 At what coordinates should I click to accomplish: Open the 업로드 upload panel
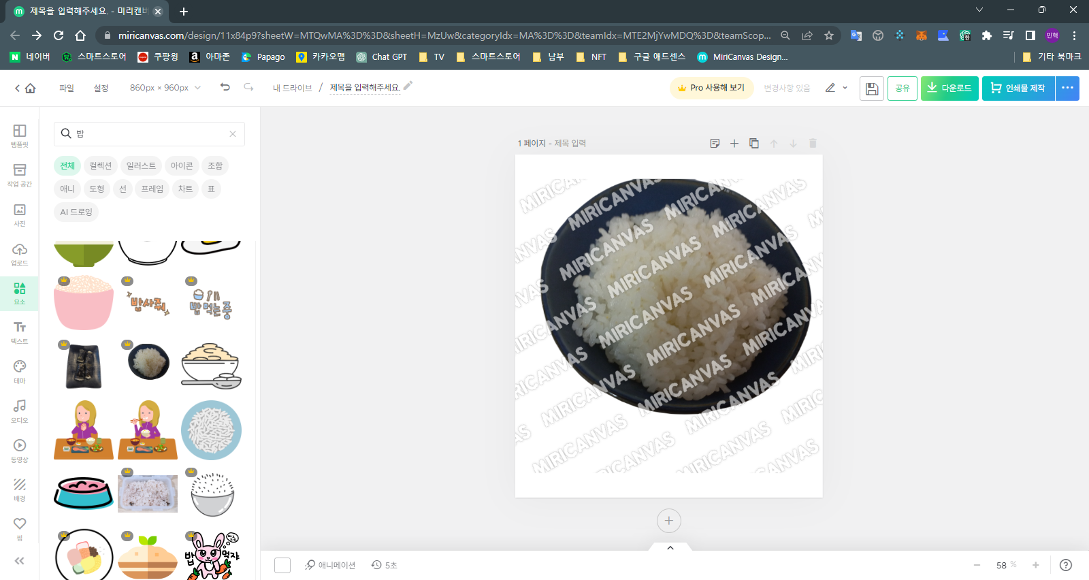20,254
